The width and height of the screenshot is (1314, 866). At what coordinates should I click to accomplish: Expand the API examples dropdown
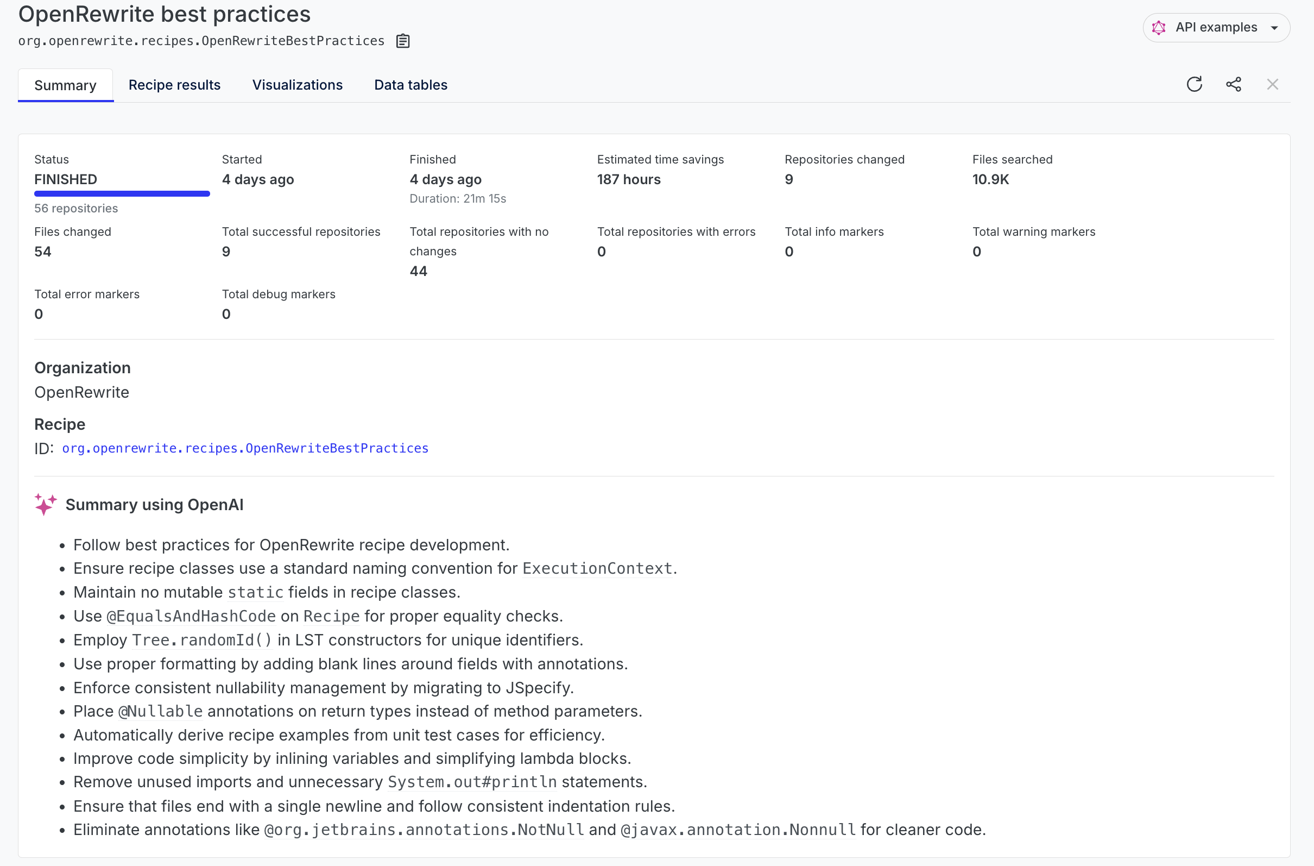pyautogui.click(x=1216, y=27)
